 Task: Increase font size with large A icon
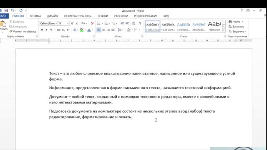(72, 23)
